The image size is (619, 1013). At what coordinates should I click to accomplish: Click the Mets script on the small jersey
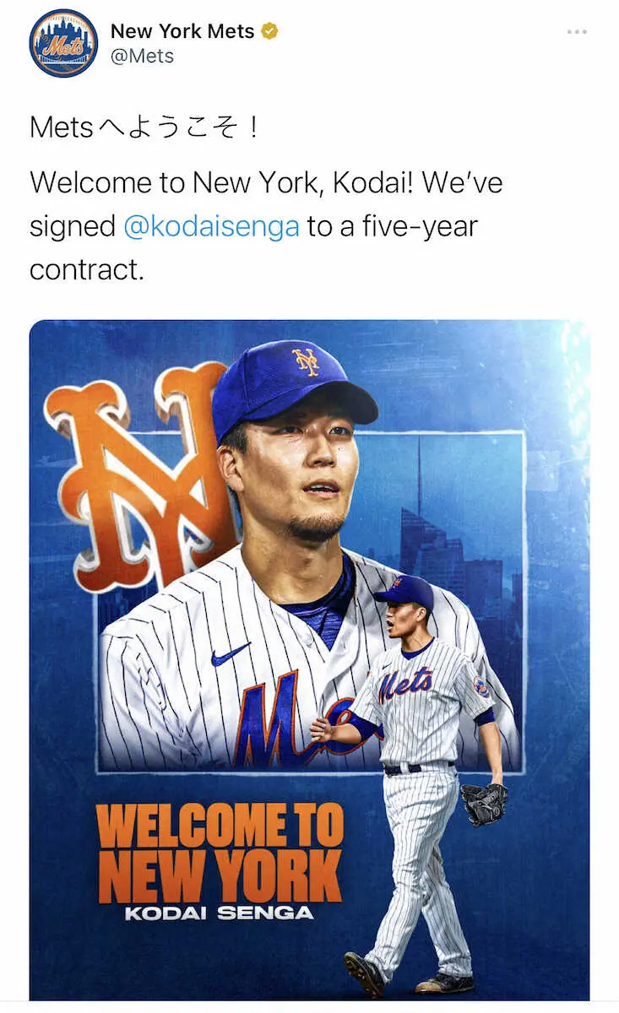coord(407,685)
